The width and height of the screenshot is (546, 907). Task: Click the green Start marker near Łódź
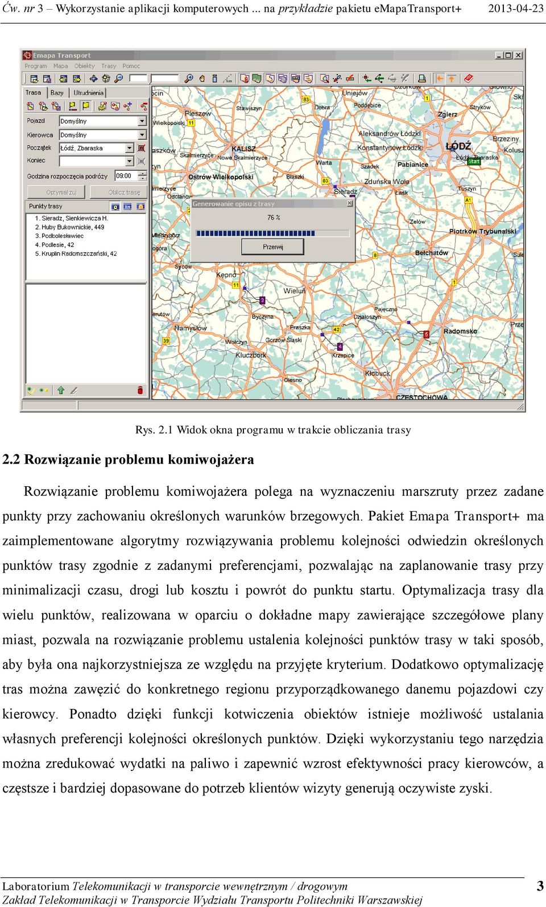[x=474, y=162]
